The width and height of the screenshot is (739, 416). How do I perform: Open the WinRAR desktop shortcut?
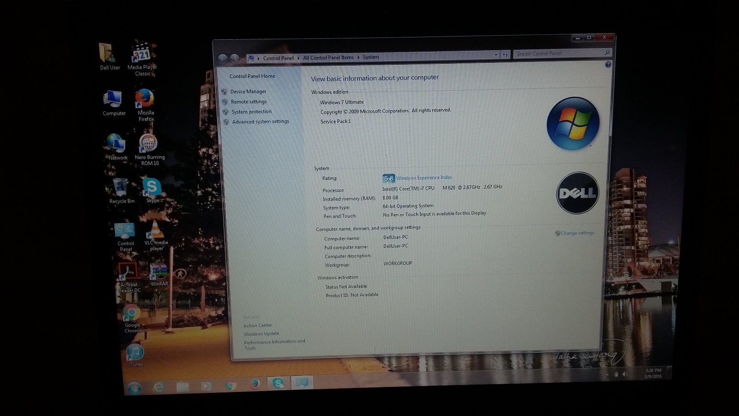point(159,275)
